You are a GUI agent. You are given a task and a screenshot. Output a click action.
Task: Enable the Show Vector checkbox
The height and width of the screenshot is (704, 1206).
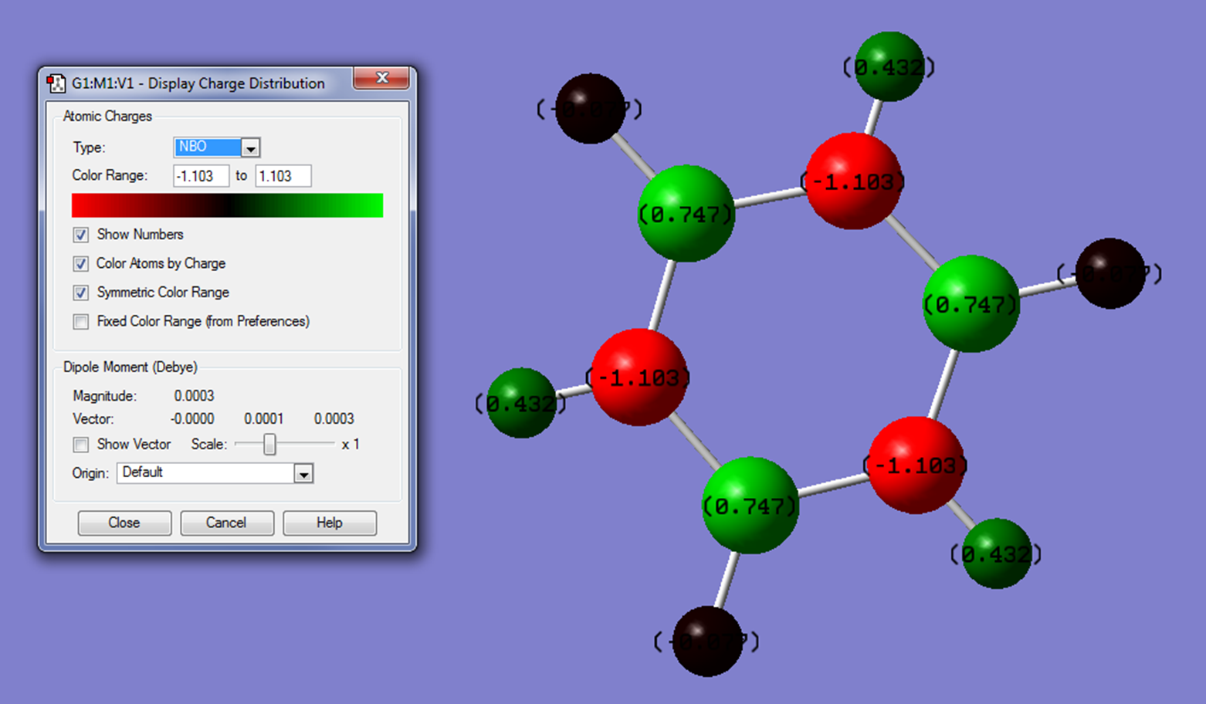coord(81,445)
